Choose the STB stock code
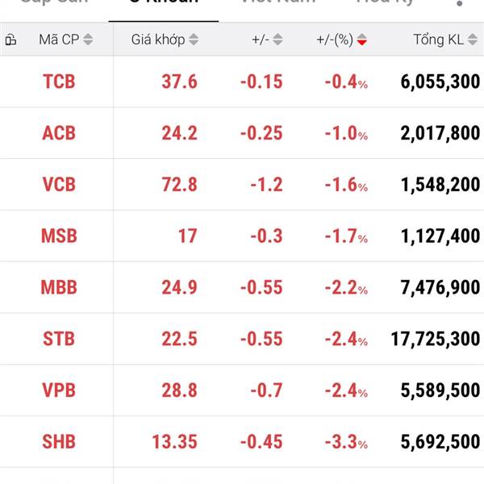Image resolution: width=484 pixels, height=484 pixels. 59,339
